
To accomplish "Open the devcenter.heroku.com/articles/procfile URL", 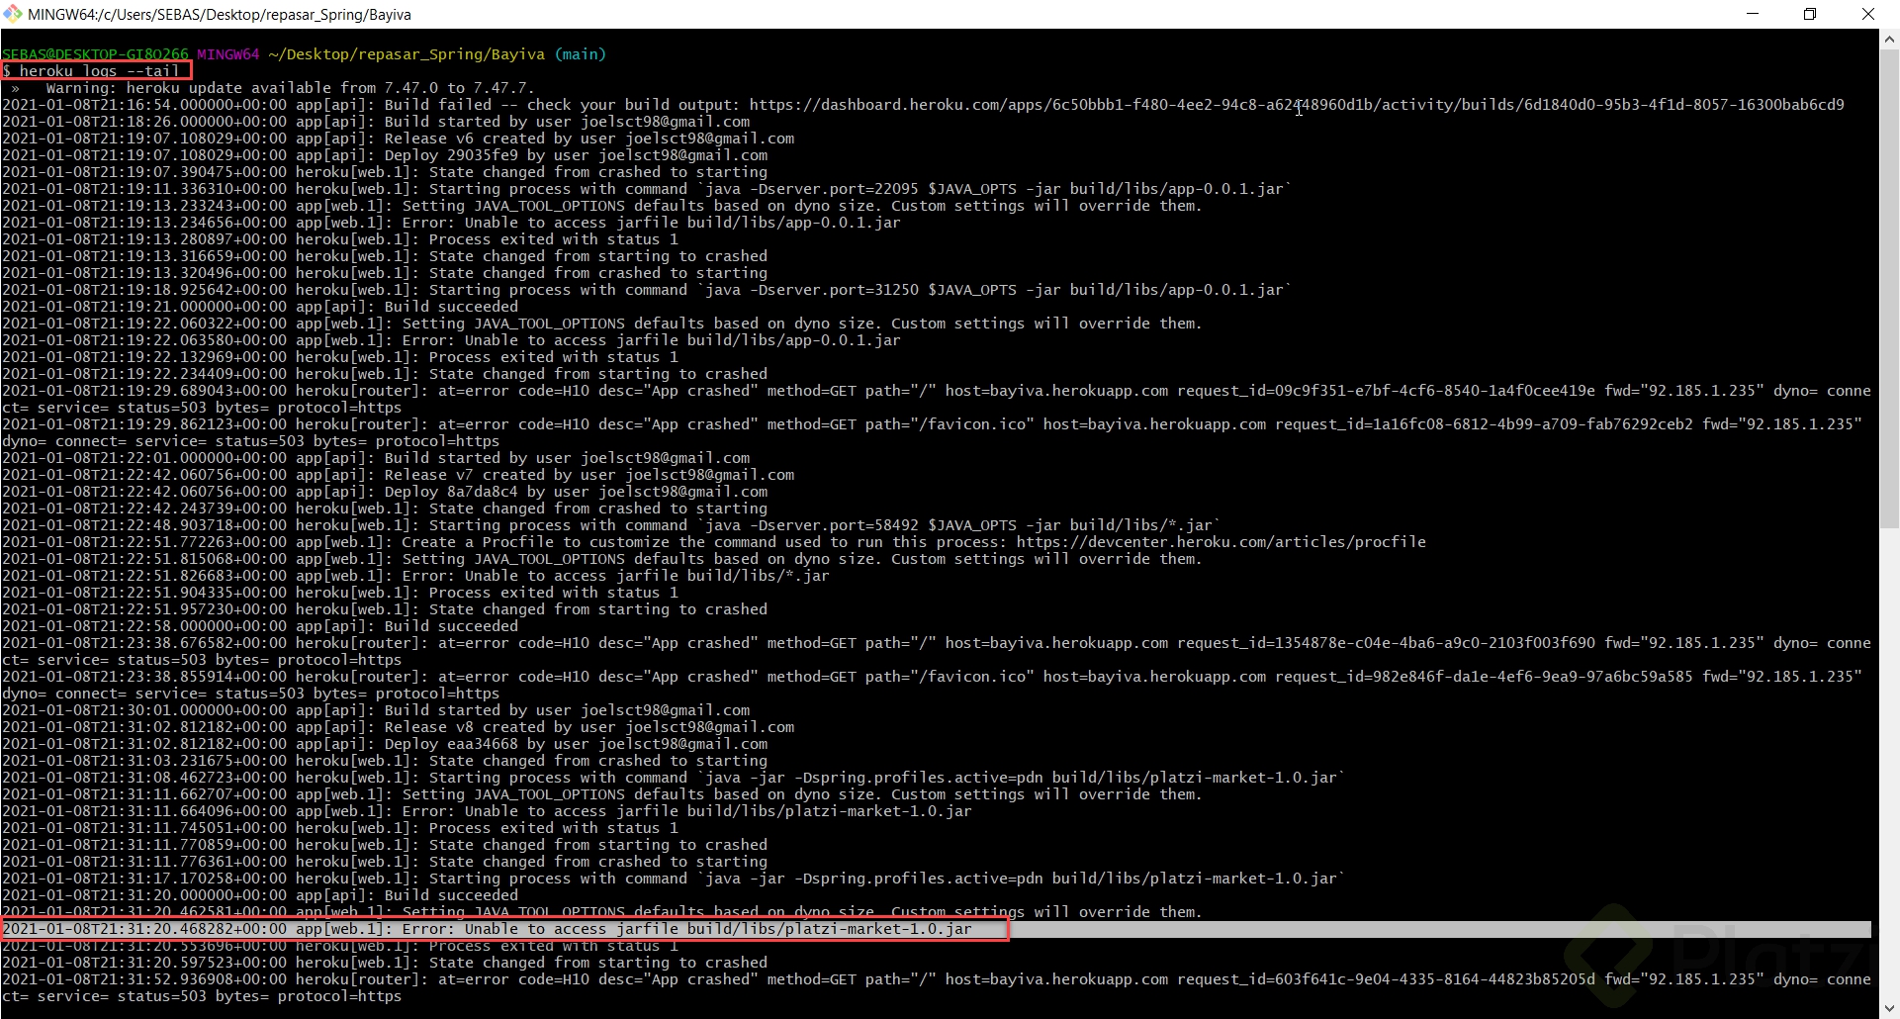I will 1221,542.
